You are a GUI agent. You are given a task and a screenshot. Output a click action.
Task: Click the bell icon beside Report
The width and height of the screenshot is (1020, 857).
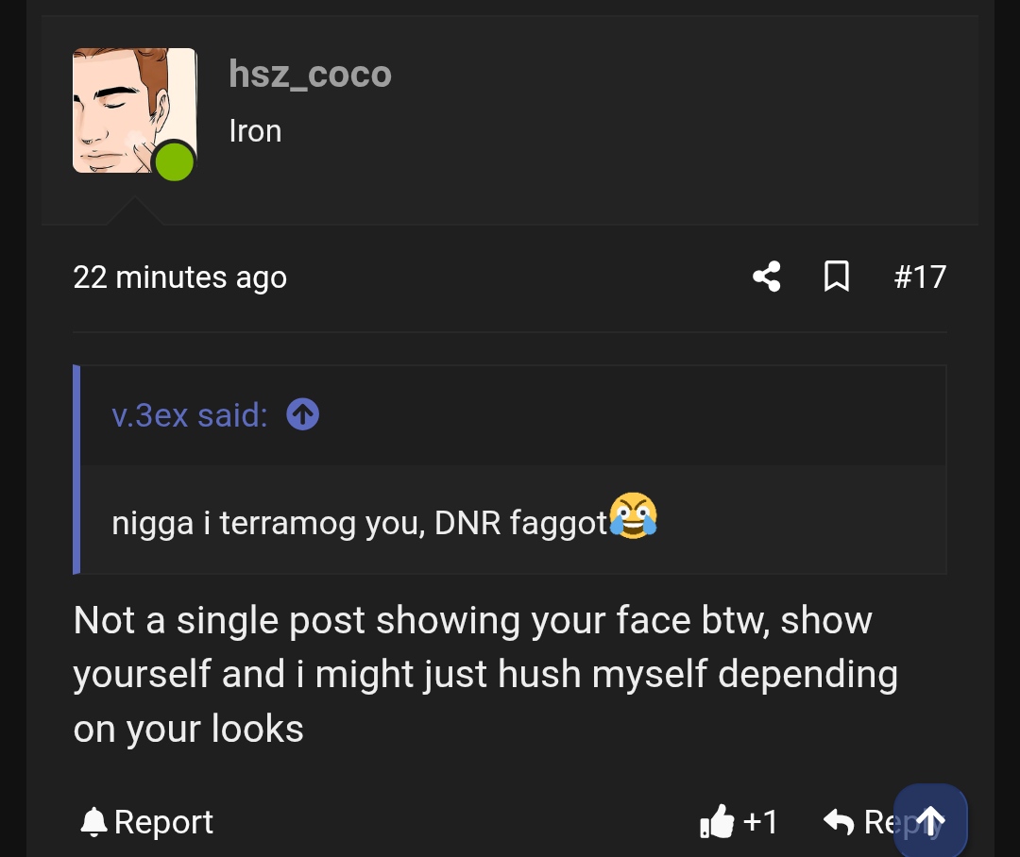(93, 822)
